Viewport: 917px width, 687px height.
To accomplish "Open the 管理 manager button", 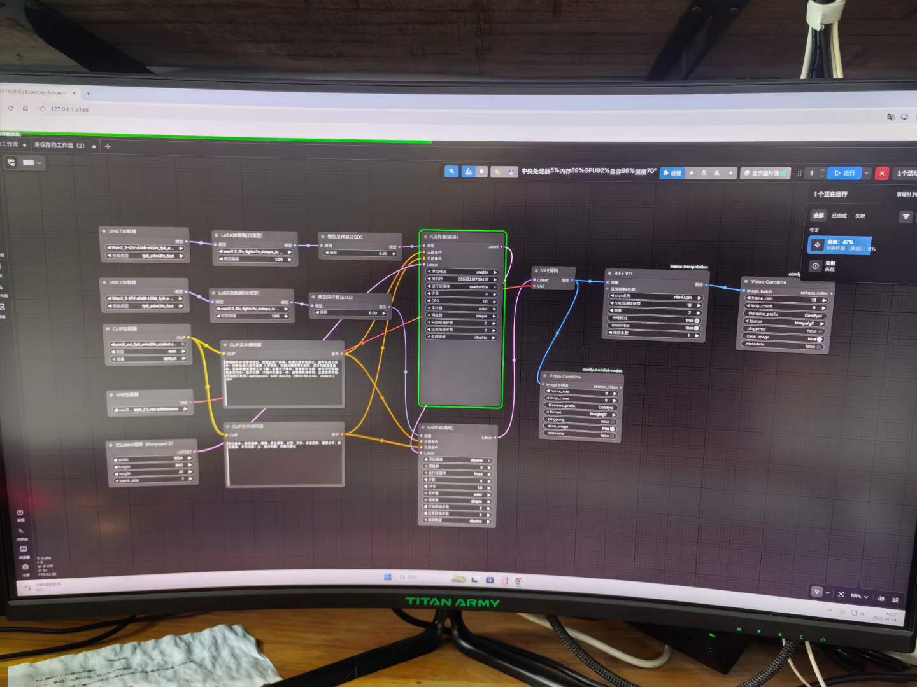I will pos(672,173).
